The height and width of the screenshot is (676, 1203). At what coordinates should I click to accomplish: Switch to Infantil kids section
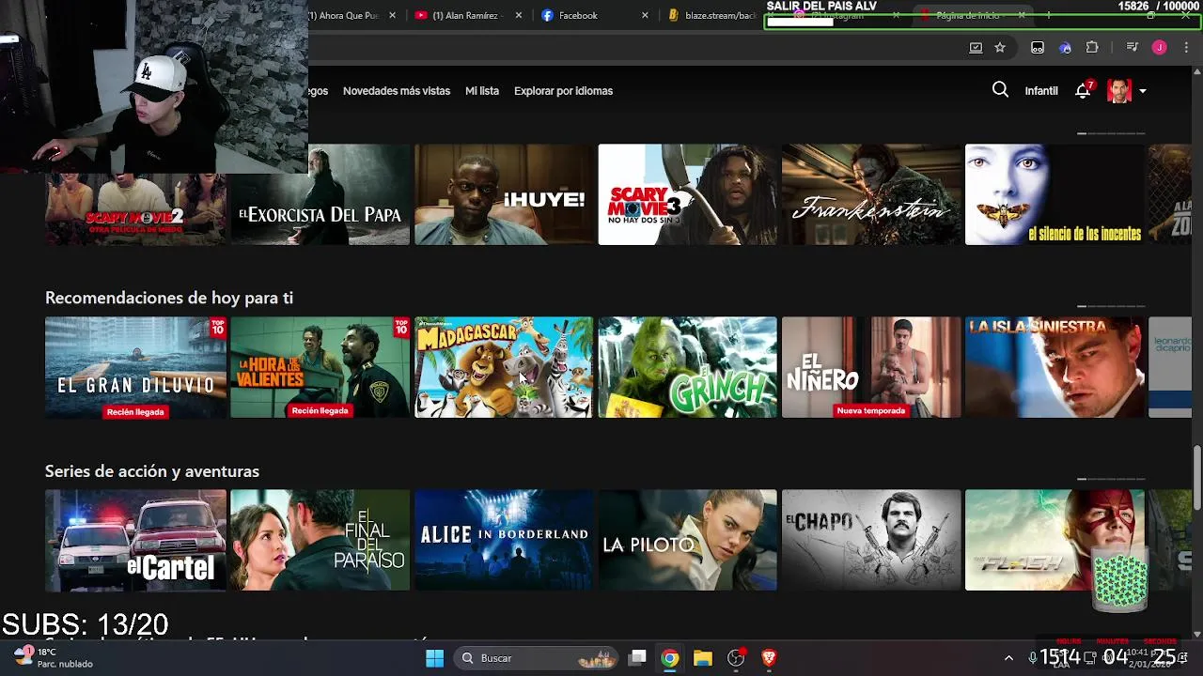click(x=1040, y=91)
